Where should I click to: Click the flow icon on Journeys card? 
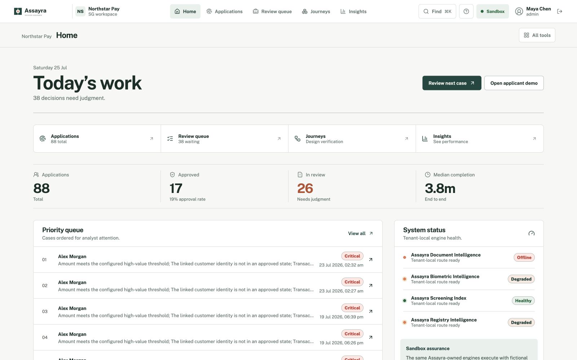298,139
